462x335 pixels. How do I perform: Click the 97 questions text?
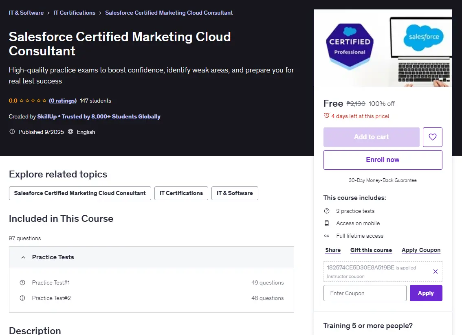pos(25,238)
